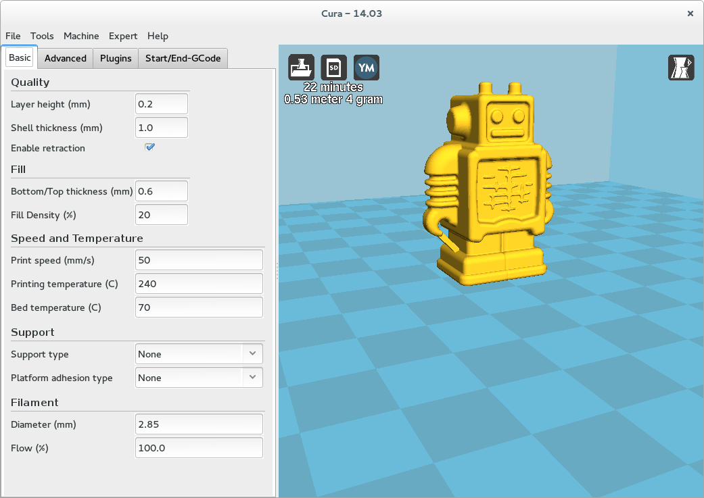The image size is (704, 498).
Task: Click the panel splitter handle
Action: coord(277,270)
